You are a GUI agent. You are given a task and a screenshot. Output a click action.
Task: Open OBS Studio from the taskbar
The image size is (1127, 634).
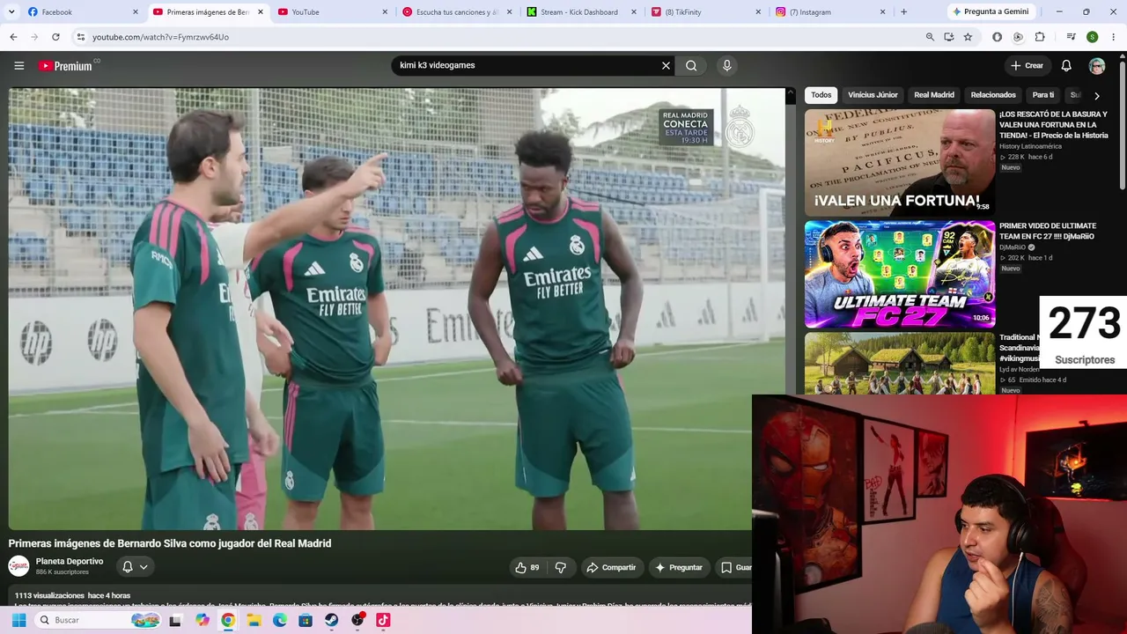357,620
